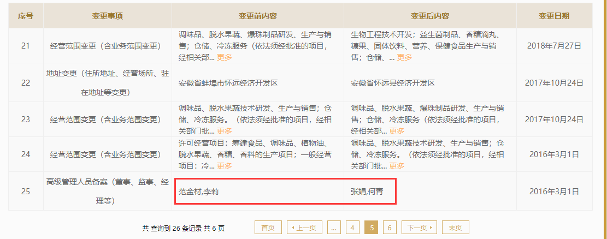
Task: Jump to page 4
Action: coord(352,228)
